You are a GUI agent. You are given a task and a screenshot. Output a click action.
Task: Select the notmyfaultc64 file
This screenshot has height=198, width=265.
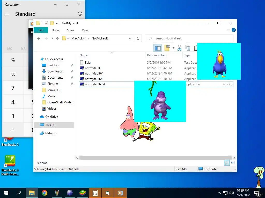95,84
